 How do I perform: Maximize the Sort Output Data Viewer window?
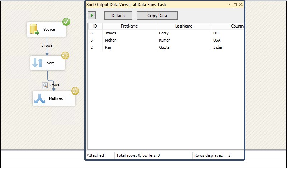[235, 4]
